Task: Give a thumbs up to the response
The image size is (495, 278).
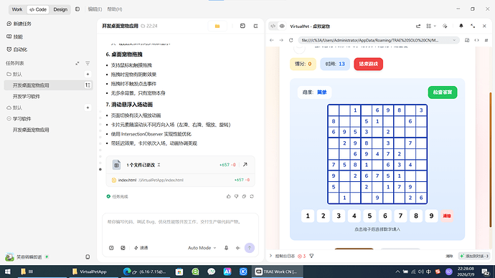Action: 229,196
